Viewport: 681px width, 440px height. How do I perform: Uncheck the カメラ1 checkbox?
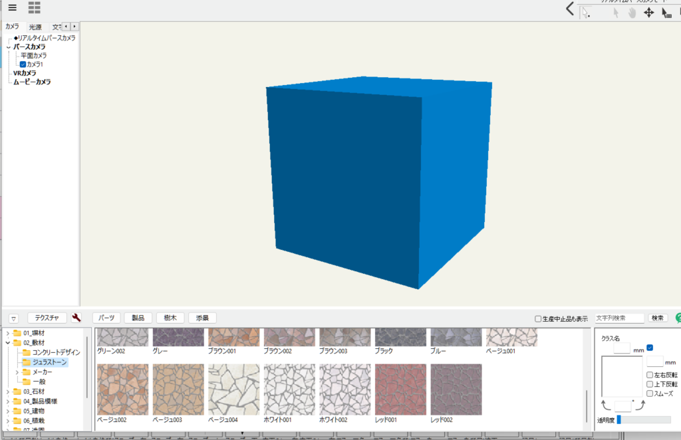coord(23,64)
